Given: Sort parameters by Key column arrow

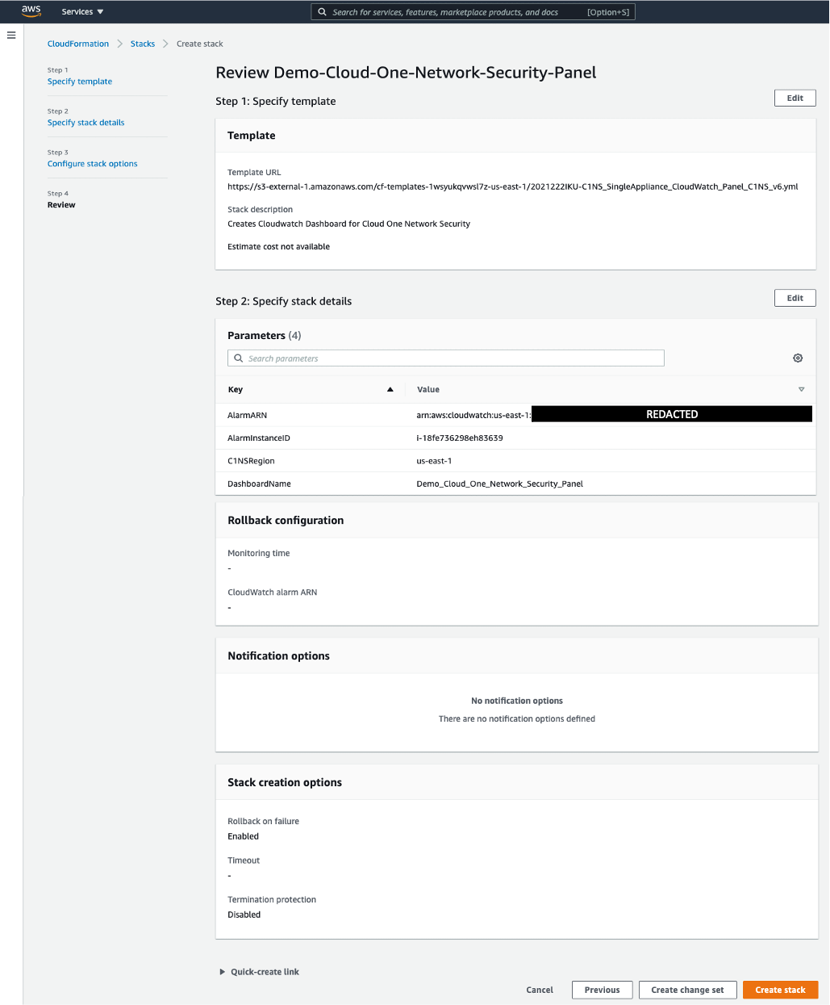Looking at the screenshot, I should point(390,390).
